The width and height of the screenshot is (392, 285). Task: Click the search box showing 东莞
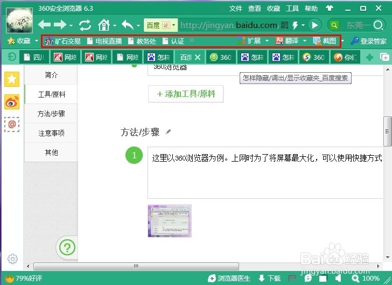pos(359,25)
